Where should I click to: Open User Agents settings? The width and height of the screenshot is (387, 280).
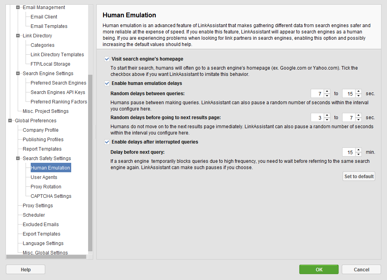click(x=44, y=177)
